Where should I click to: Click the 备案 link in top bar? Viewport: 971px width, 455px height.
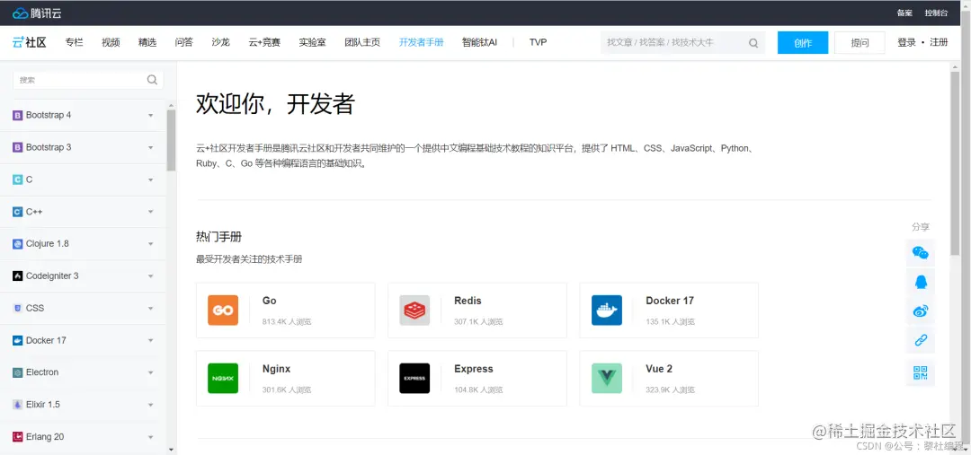[x=904, y=13]
